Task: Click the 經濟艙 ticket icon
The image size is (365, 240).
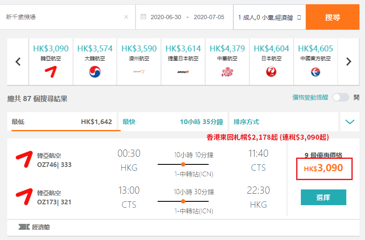Action: pos(24,227)
